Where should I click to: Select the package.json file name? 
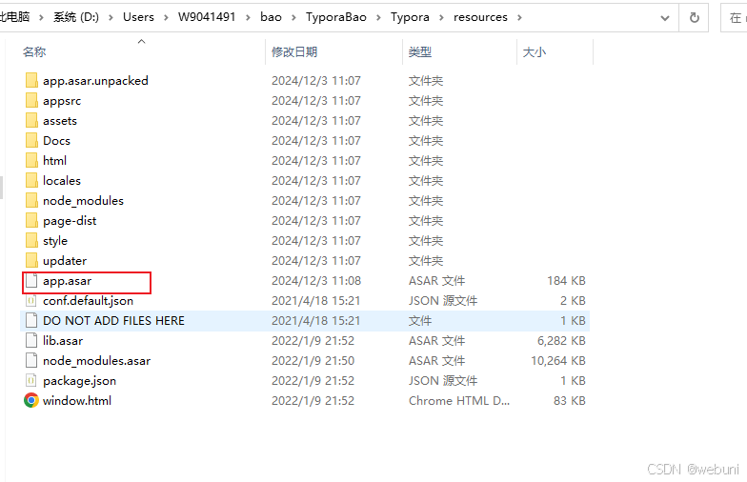tap(80, 381)
